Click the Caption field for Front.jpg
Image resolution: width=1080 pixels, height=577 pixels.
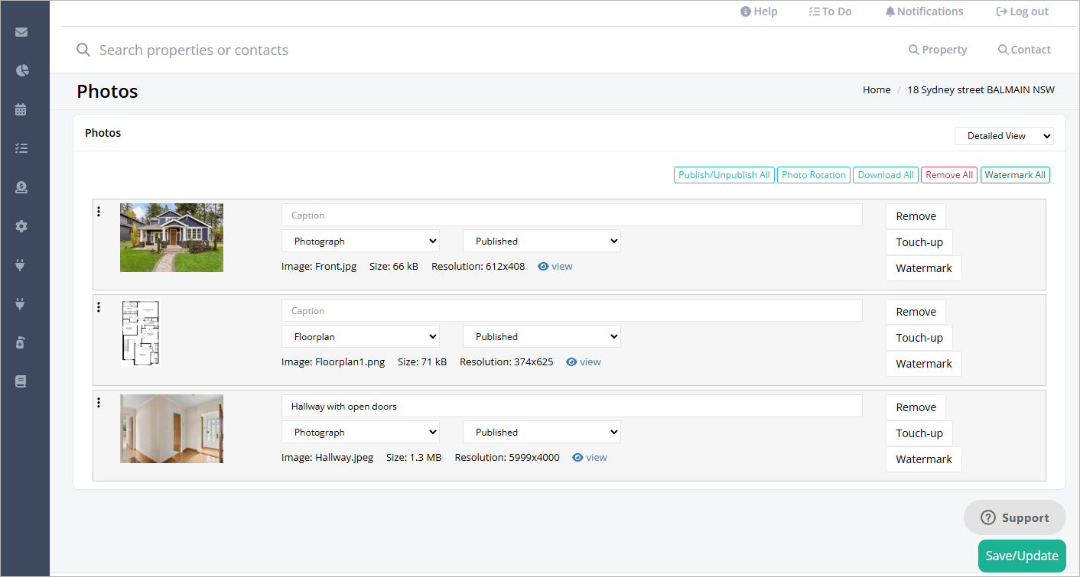[x=571, y=216]
